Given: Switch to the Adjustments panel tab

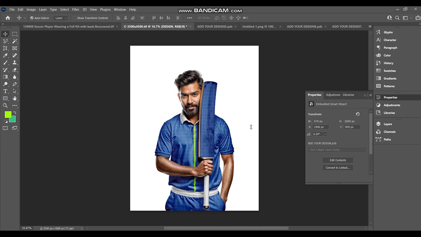Looking at the screenshot, I should [333, 95].
